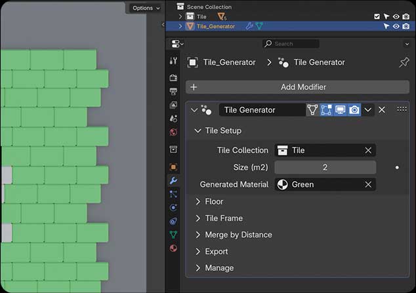Collapse the Tile Setup section
416x293 pixels.
pyautogui.click(x=198, y=130)
